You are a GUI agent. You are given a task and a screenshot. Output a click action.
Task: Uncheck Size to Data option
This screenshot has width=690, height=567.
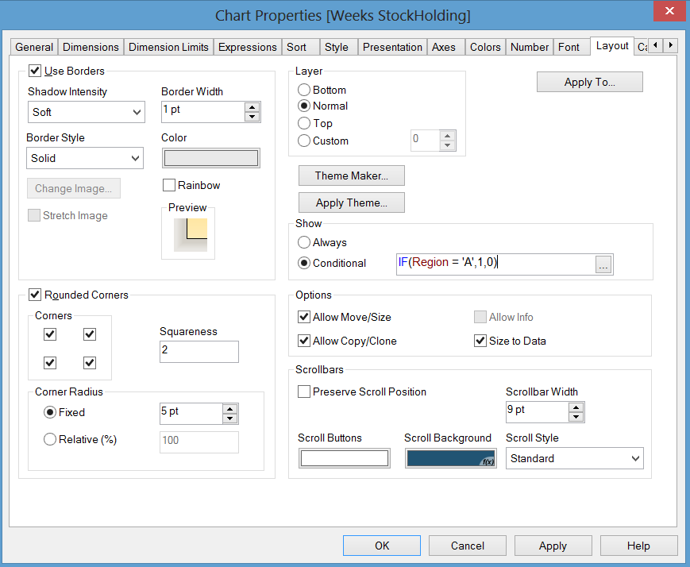(x=480, y=341)
